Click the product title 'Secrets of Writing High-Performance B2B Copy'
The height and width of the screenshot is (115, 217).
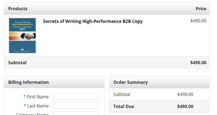[93, 21]
